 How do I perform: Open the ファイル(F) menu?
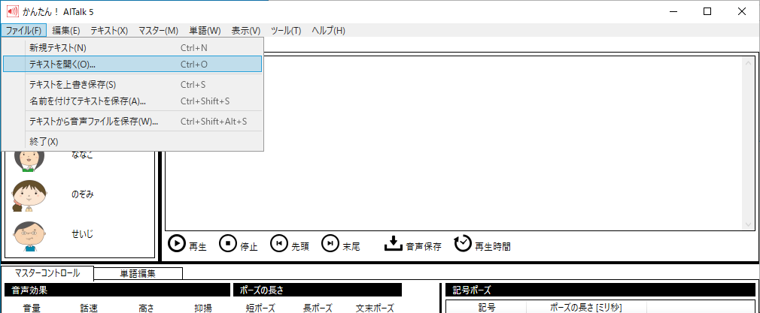24,31
